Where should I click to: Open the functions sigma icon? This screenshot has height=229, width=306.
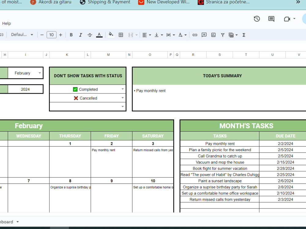tap(244, 35)
